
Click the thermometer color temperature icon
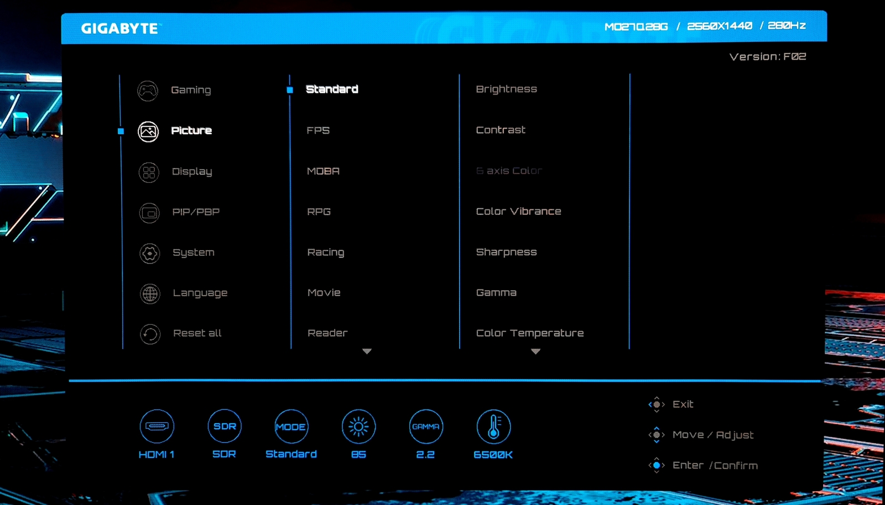click(493, 427)
